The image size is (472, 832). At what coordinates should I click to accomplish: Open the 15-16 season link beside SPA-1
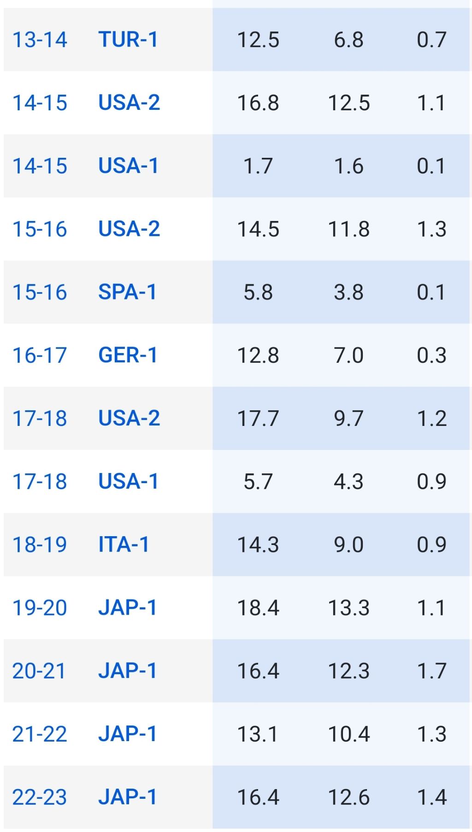point(40,293)
